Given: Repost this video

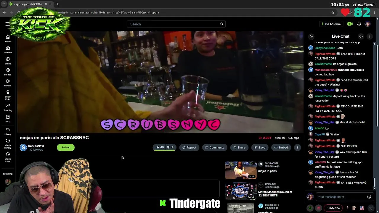Looking at the screenshot, I should tap(189, 147).
